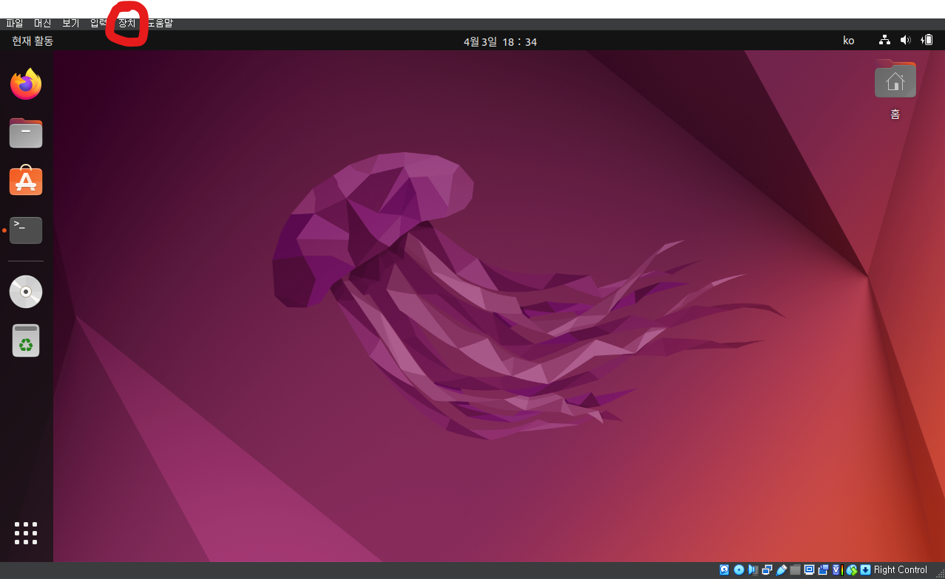Click the network adapter indicator in VirtualBox status bar
Viewport: 945px width, 579px height.
click(768, 570)
